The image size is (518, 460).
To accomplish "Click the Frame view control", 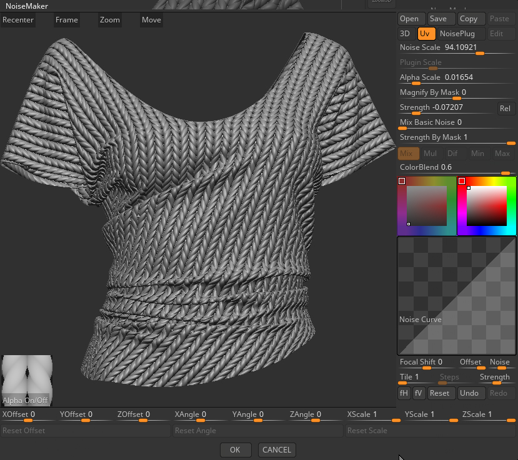I will coord(66,19).
